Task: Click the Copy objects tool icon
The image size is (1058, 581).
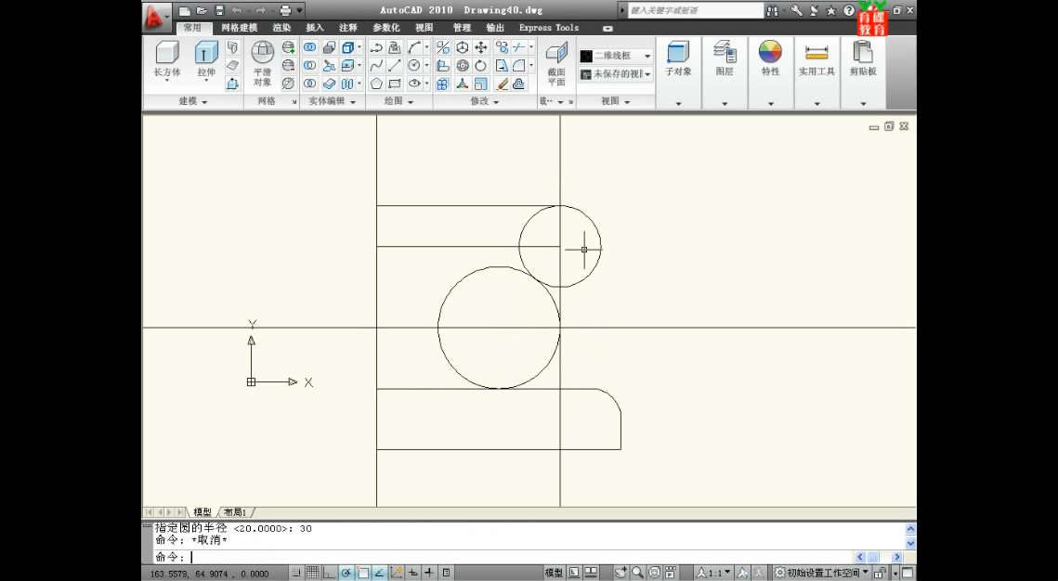Action: tap(502, 47)
